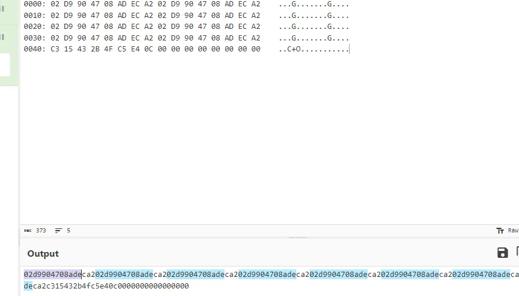Click the 0030: offset hexdump line
The image size is (519, 296).
[186, 38]
